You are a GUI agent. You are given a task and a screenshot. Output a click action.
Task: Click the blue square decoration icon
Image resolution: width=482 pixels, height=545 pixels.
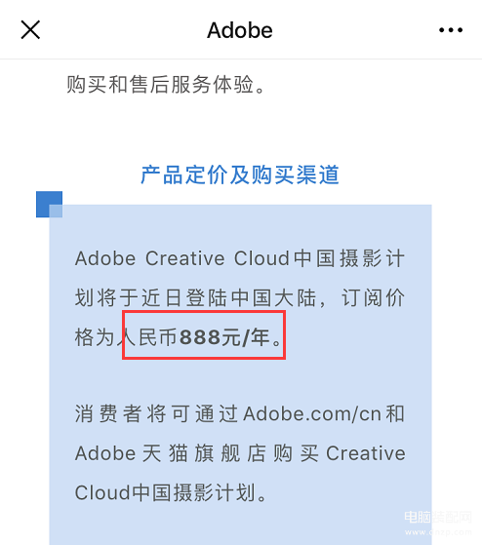coord(49,204)
